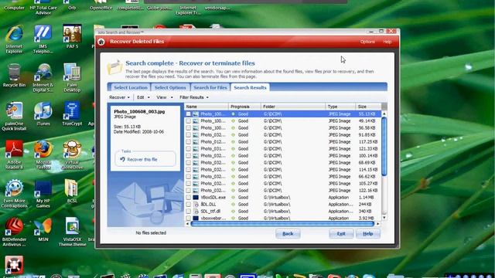This screenshot has width=495, height=278.
Task: Click the Back button
Action: (x=288, y=234)
